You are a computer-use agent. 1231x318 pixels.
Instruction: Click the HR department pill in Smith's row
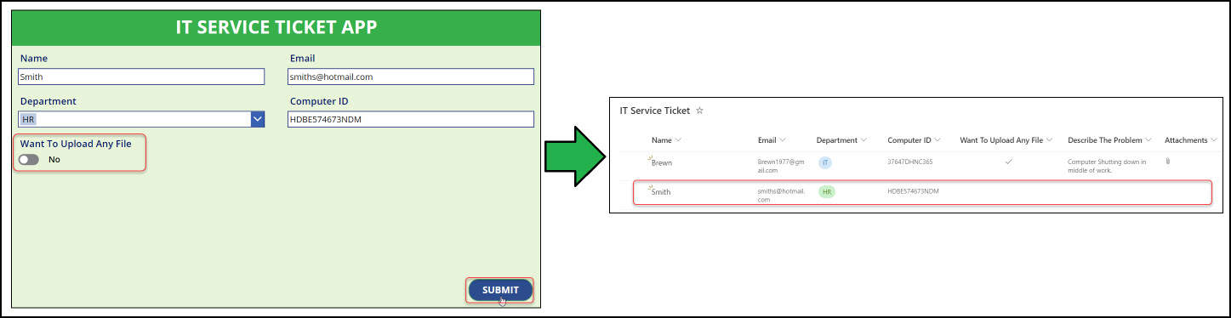point(827,192)
